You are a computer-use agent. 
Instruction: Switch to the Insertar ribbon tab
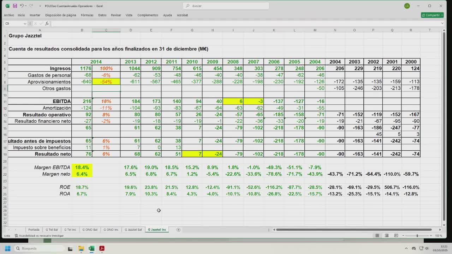(35, 15)
